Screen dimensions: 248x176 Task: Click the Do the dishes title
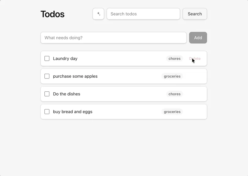pos(66,94)
